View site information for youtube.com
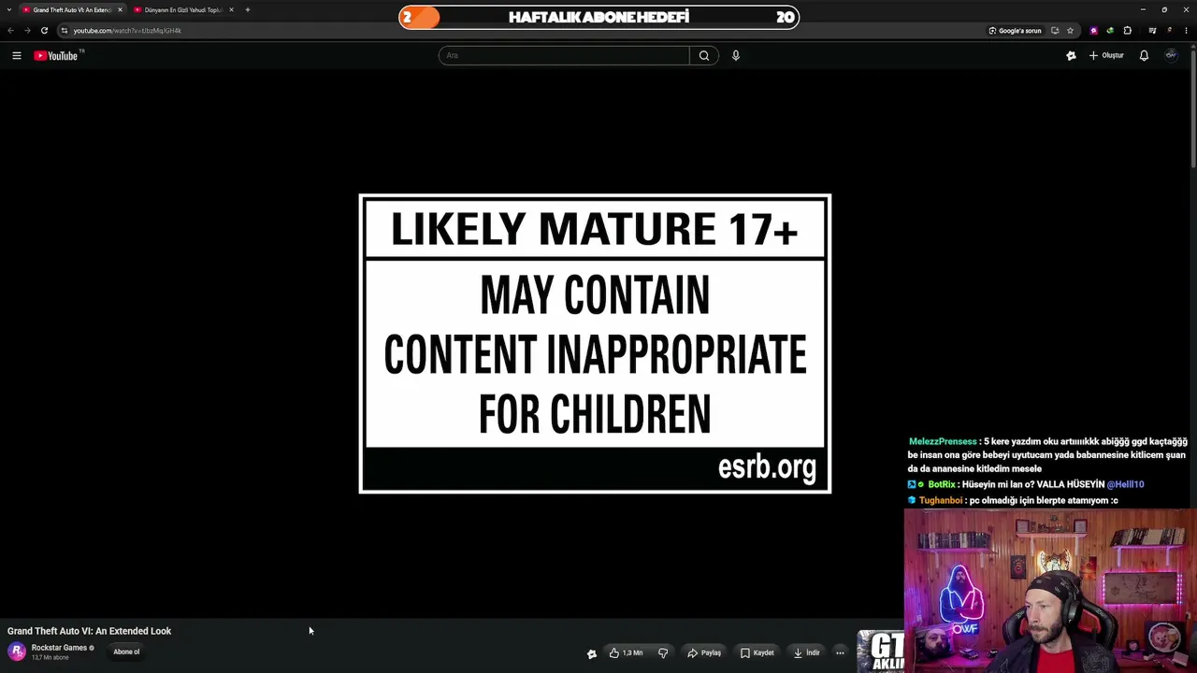The height and width of the screenshot is (673, 1197). point(64,30)
